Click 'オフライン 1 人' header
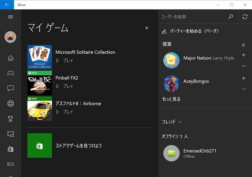The image size is (252, 177). [x=175, y=136]
